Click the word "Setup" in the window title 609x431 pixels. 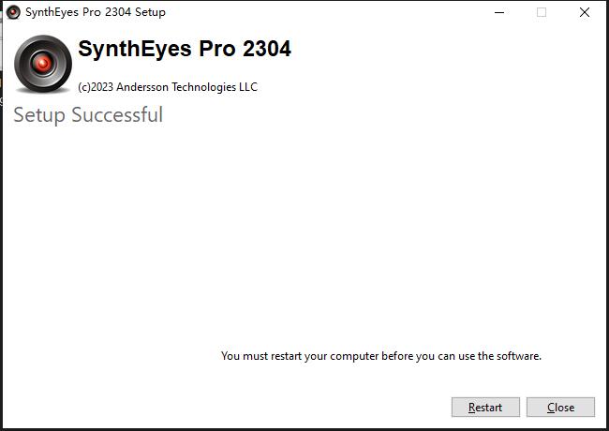(x=150, y=12)
